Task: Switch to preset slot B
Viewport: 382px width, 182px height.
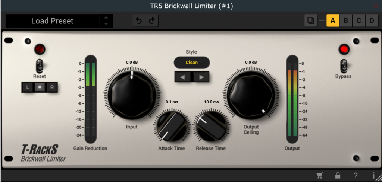Action: [x=346, y=20]
